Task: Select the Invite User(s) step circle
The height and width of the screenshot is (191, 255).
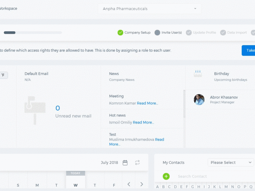Action: [157, 32]
